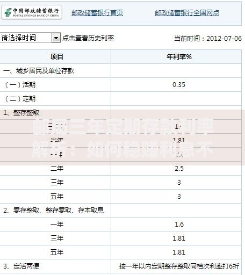
Task: Select the 1、整存整取 row label
Action: pos(21,113)
